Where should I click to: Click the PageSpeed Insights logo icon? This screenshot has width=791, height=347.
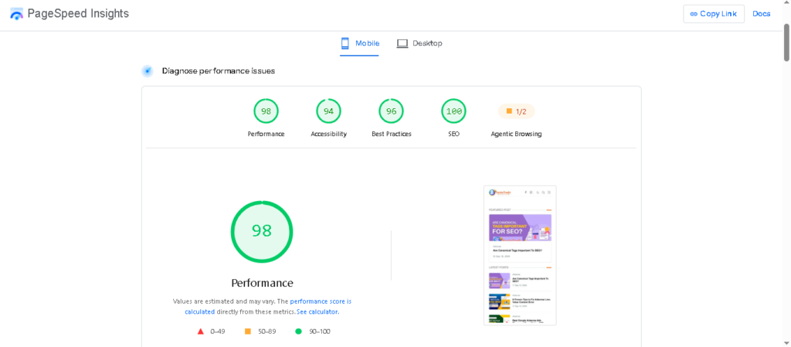(x=17, y=14)
